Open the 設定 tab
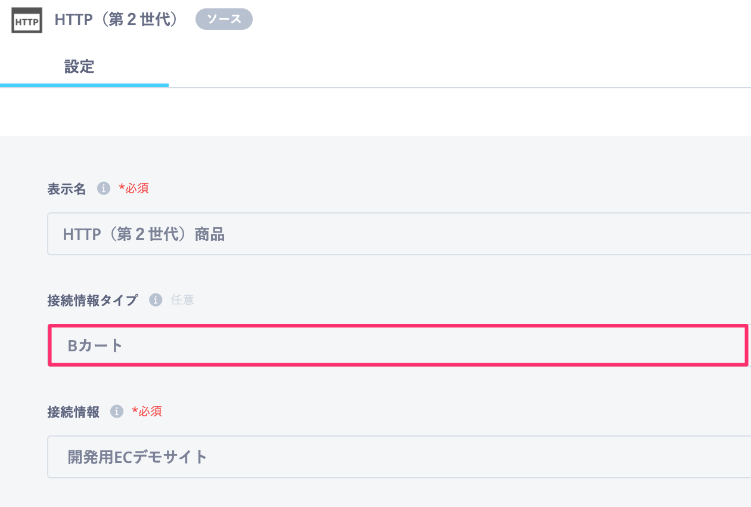Viewport: 751px width, 507px height. (79, 66)
